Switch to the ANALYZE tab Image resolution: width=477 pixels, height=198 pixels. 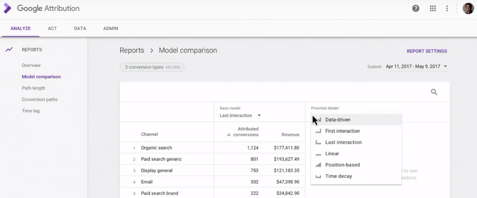20,28
